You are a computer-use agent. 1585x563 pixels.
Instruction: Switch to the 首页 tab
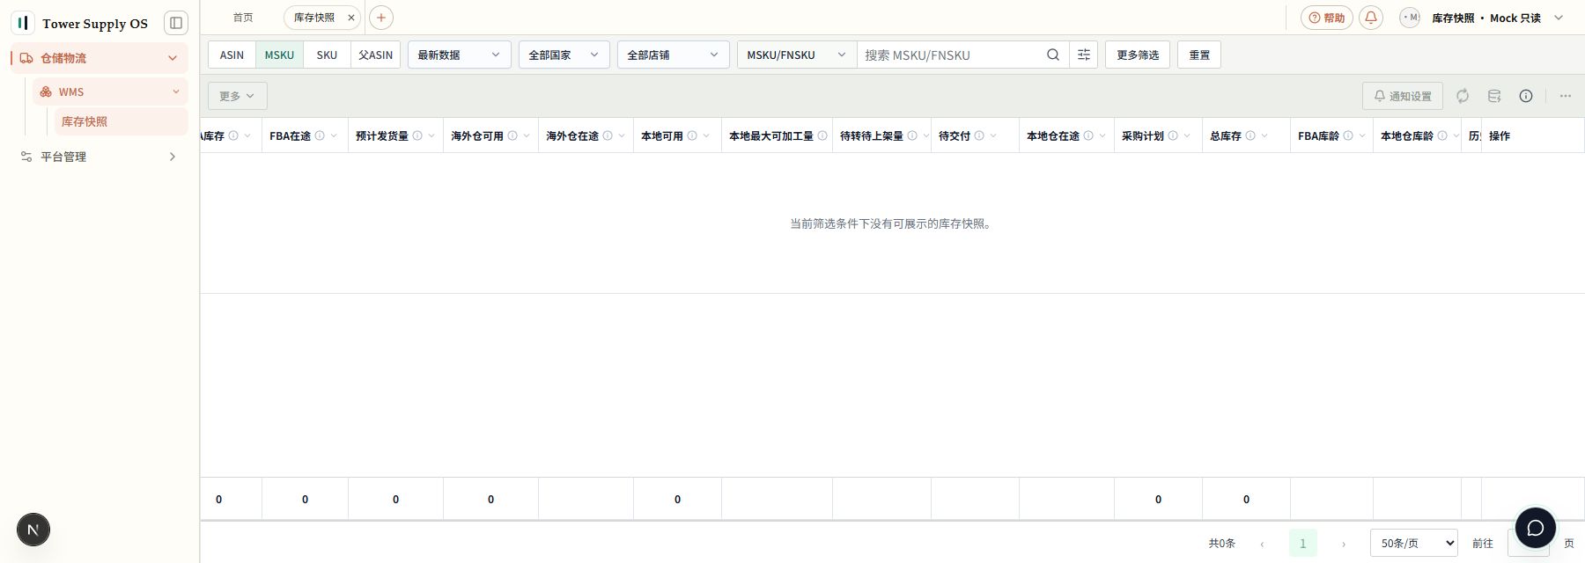coord(243,18)
